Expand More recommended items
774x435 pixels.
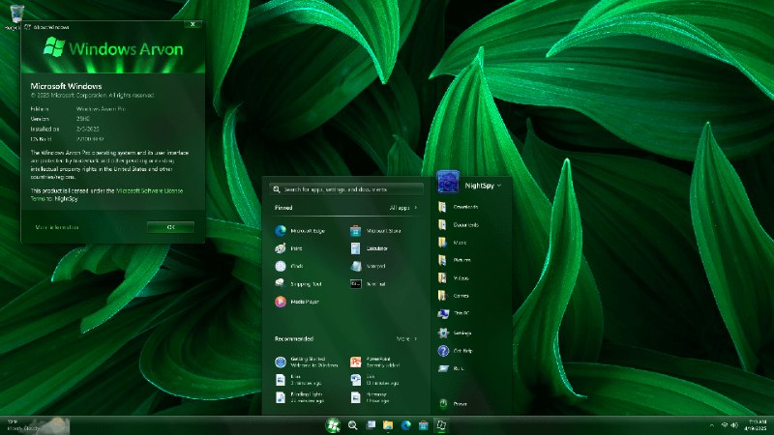pyautogui.click(x=406, y=339)
